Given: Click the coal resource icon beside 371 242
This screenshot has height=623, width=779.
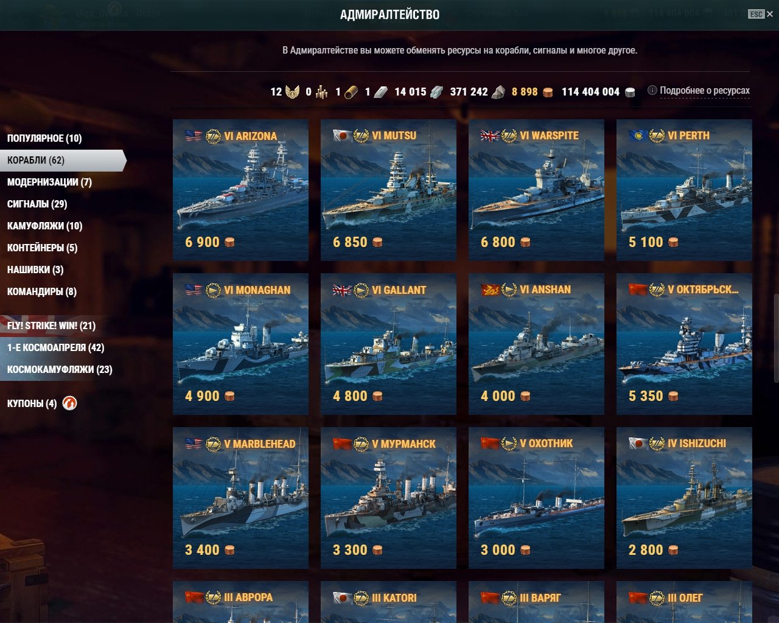Looking at the screenshot, I should (498, 92).
